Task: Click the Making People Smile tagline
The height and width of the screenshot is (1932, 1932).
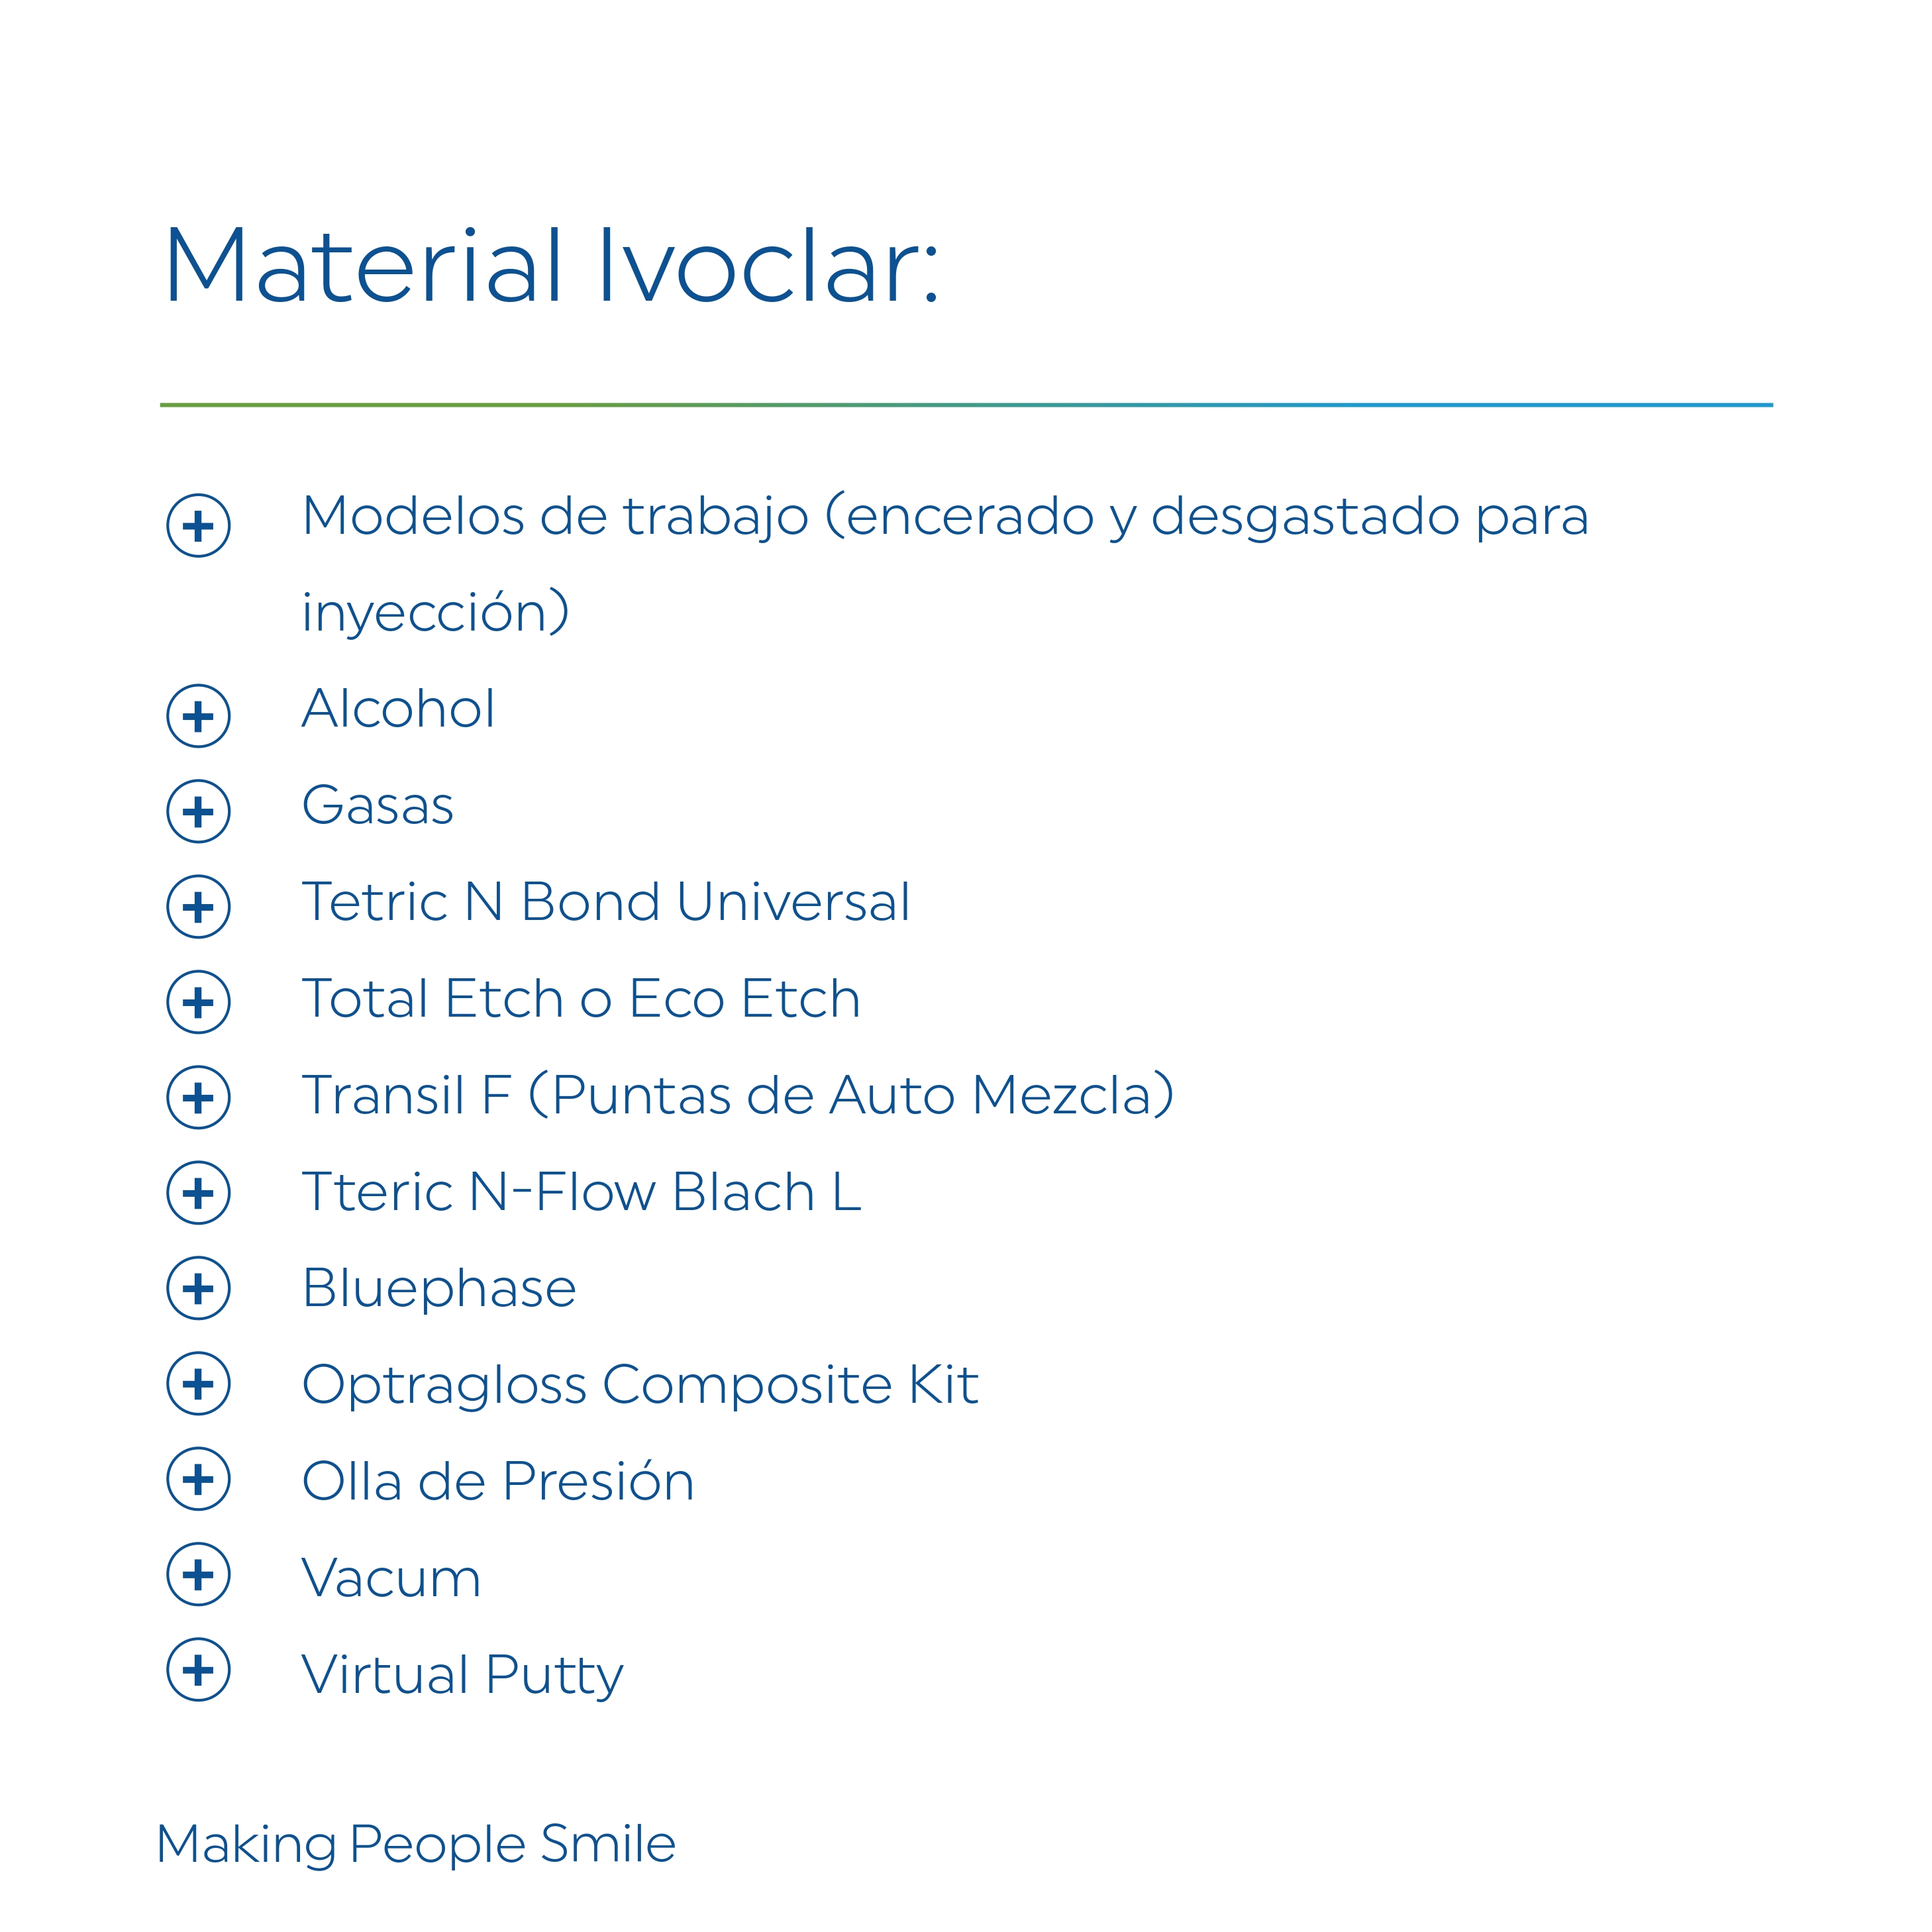Action: 416,1845
